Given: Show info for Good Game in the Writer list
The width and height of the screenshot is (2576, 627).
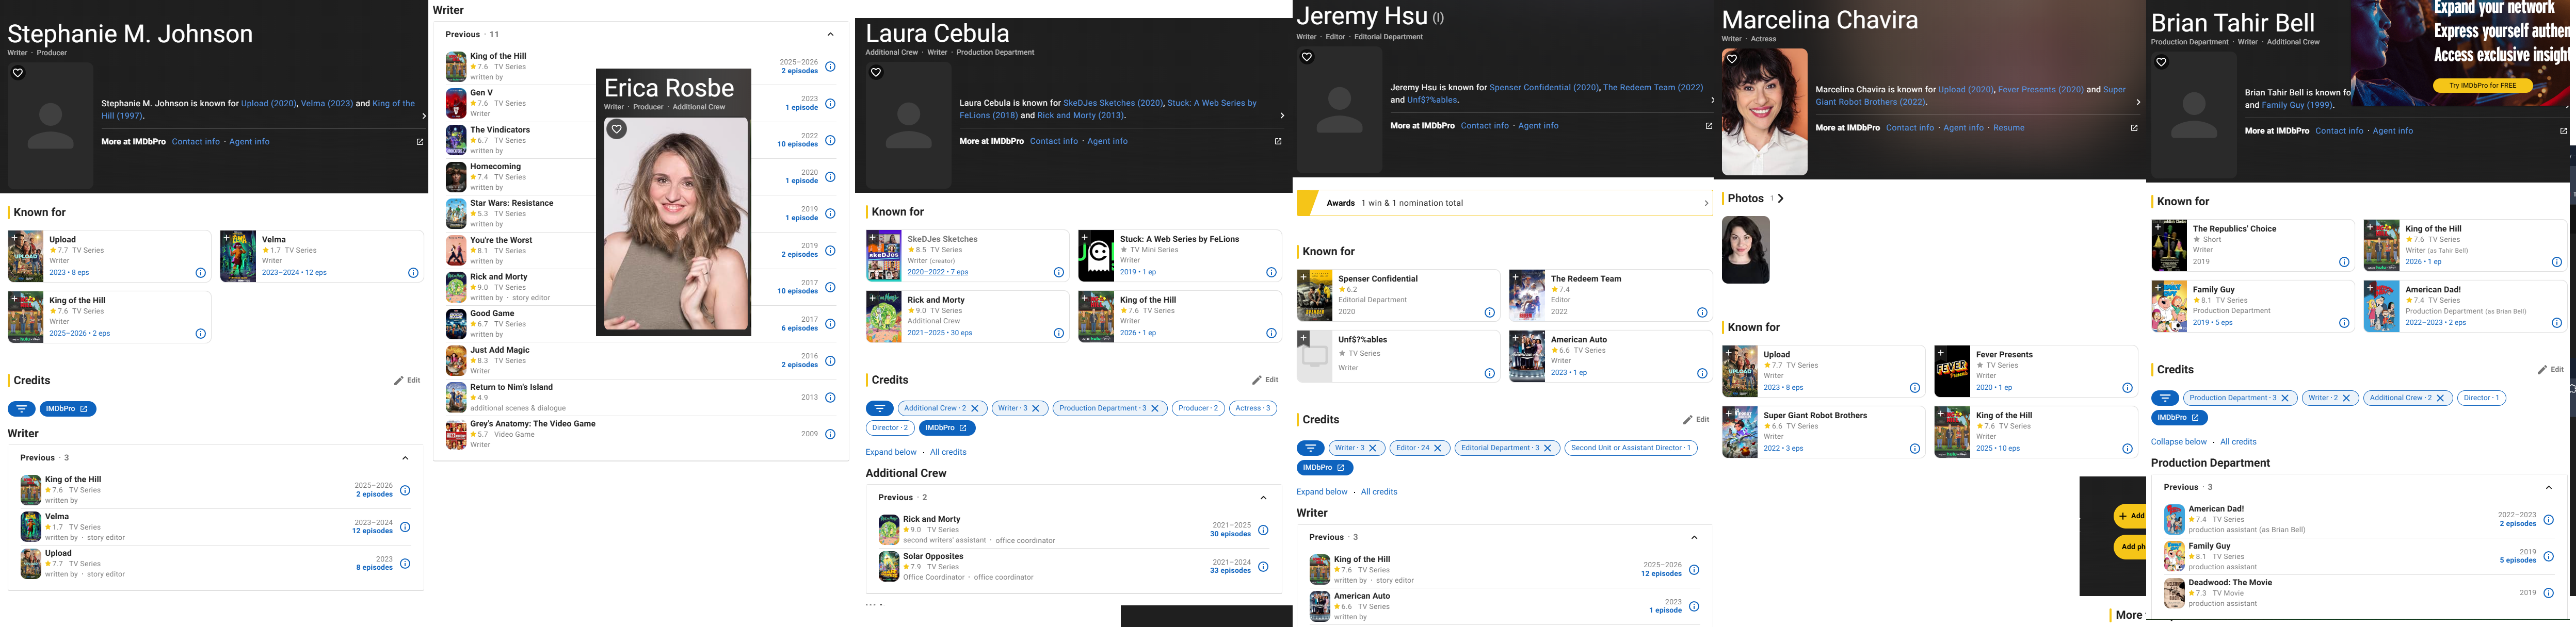Looking at the screenshot, I should [x=830, y=324].
